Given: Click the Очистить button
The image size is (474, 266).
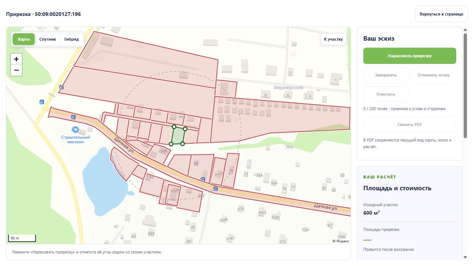Looking at the screenshot, I should (386, 94).
